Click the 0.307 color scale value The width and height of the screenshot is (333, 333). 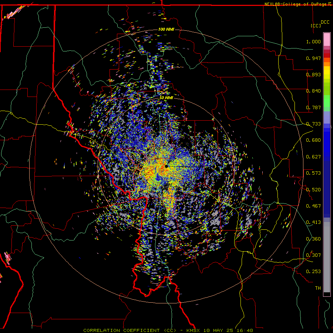click(313, 255)
